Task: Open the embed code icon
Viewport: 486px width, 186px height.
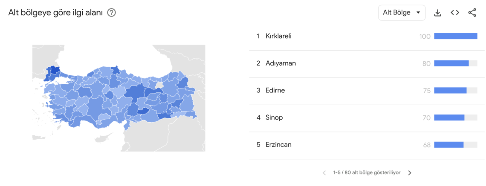Action: coord(455,13)
